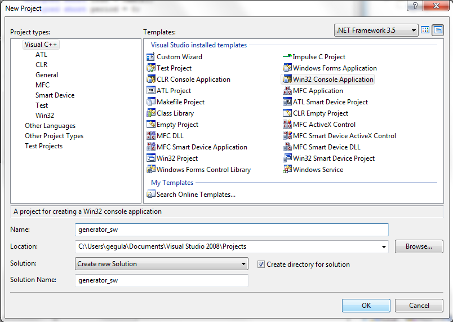
Task: Select the Custom Wizard template icon
Action: pos(151,57)
